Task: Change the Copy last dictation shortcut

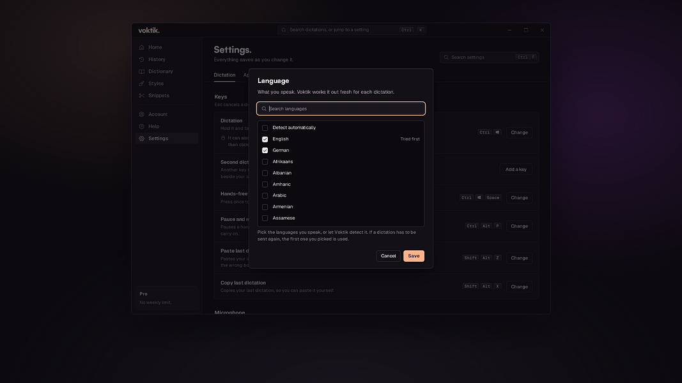Action: point(519,287)
